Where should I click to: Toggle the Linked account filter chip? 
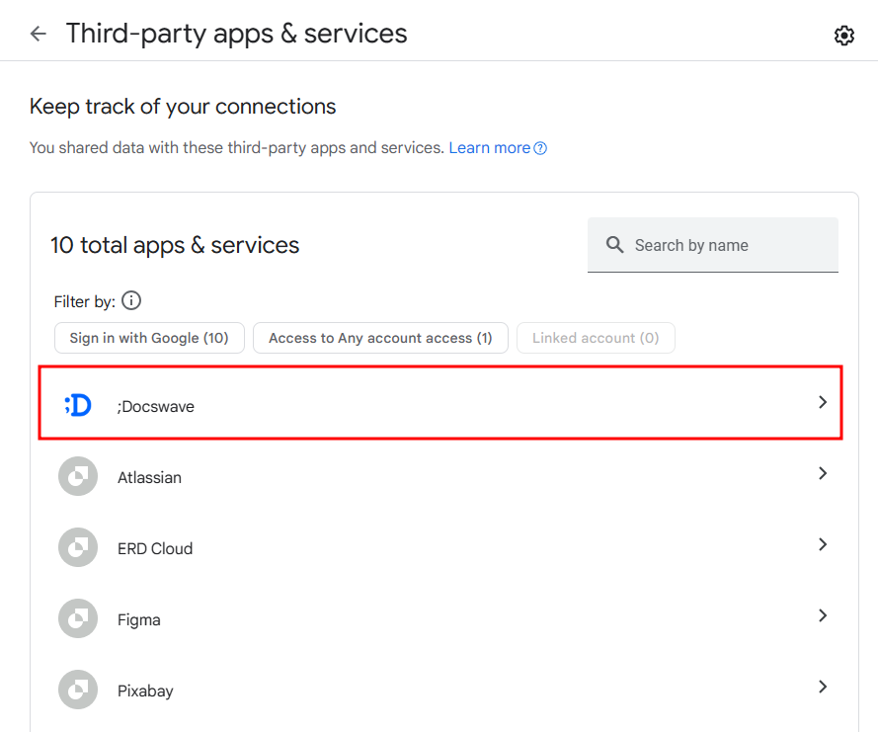[596, 338]
